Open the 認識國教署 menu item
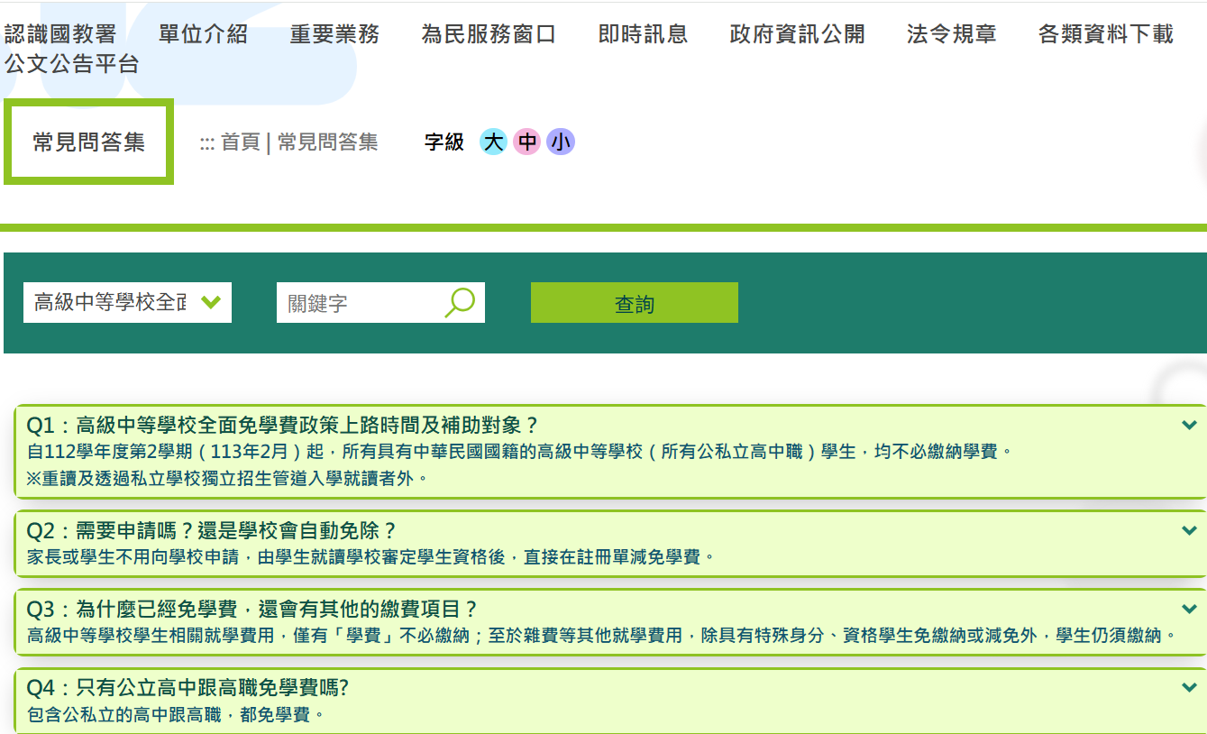 click(x=60, y=34)
